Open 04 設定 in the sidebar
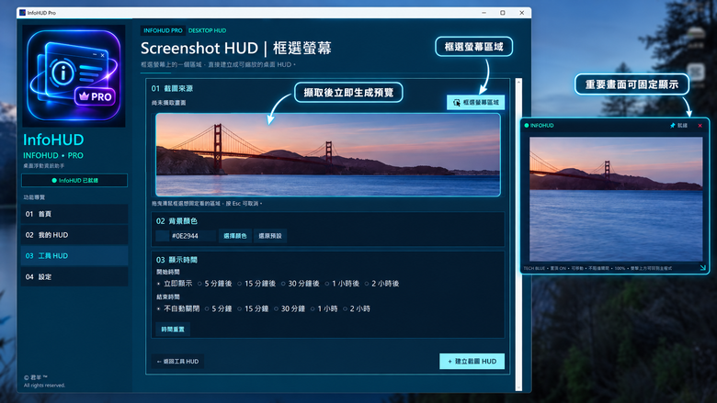717x403 pixels. pos(74,277)
